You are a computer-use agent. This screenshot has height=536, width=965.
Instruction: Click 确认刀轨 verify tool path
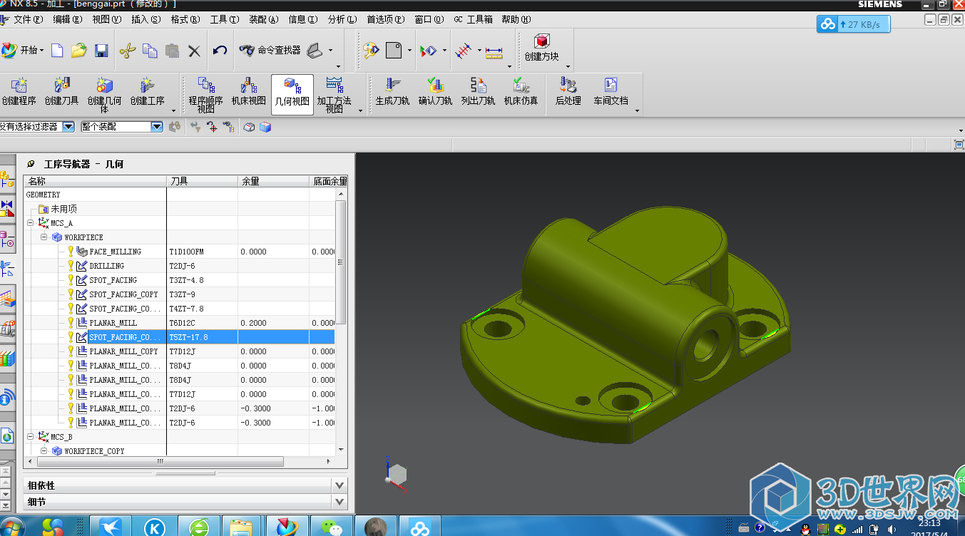pos(436,92)
